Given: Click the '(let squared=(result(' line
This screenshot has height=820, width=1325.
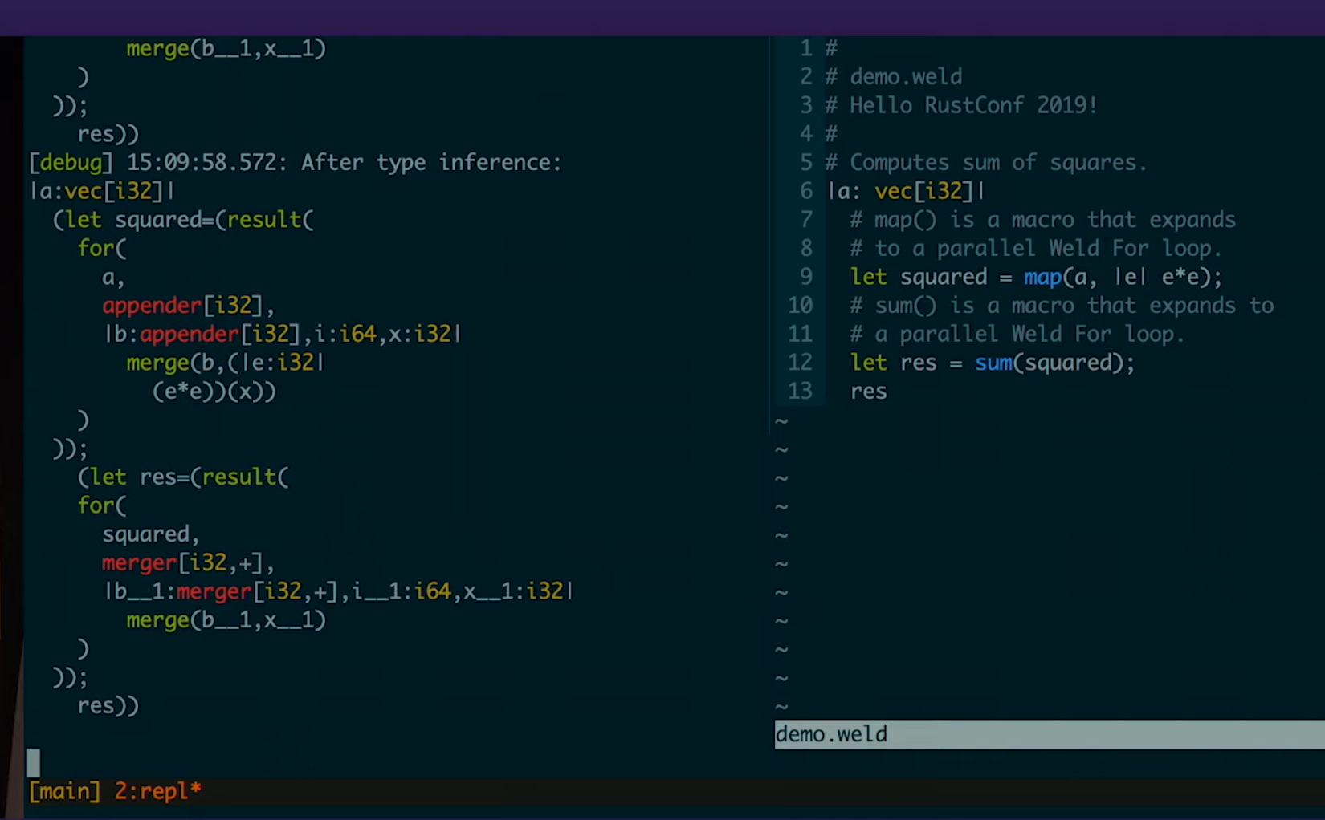Looking at the screenshot, I should coord(183,220).
